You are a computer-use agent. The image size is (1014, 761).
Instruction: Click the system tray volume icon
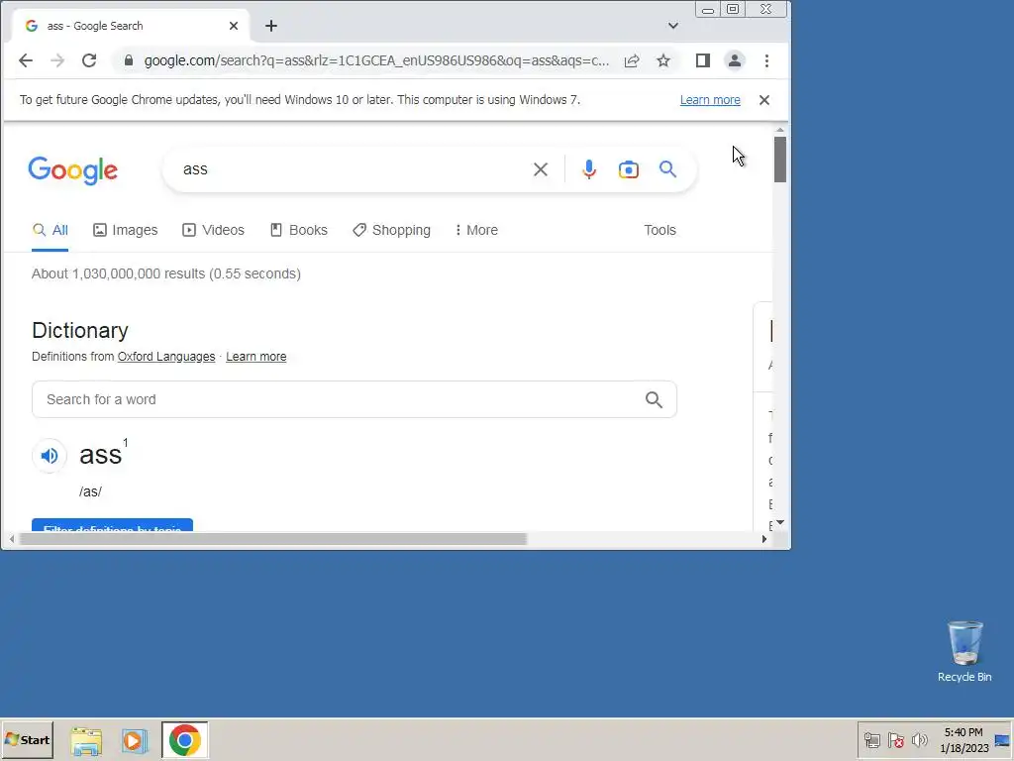[919, 740]
